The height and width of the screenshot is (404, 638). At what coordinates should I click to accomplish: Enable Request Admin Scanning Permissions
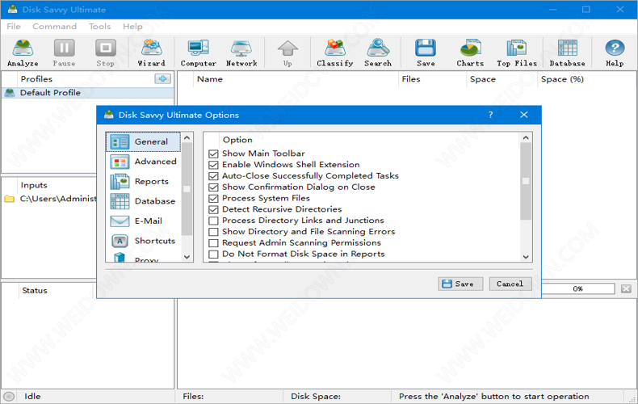pyautogui.click(x=213, y=243)
